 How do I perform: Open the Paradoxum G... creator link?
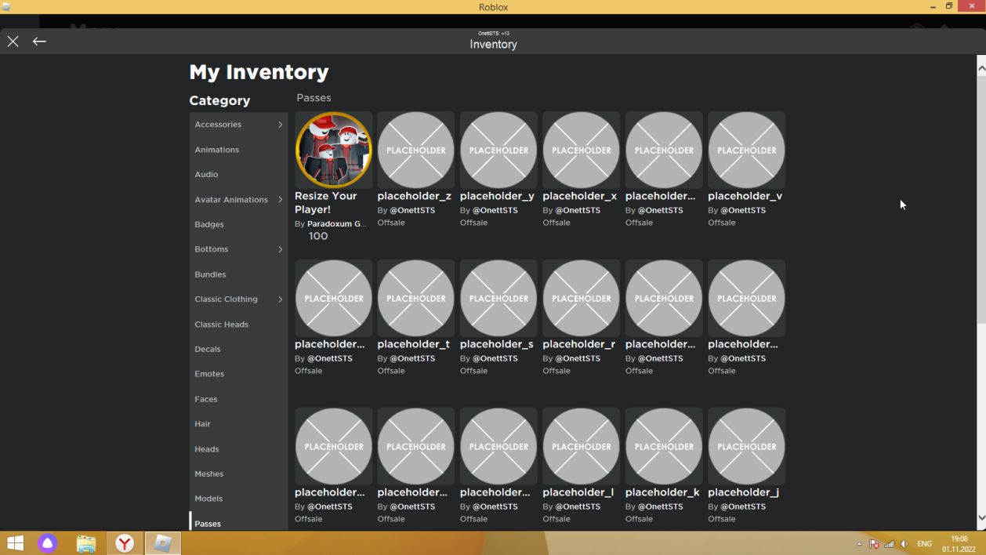pyautogui.click(x=336, y=224)
